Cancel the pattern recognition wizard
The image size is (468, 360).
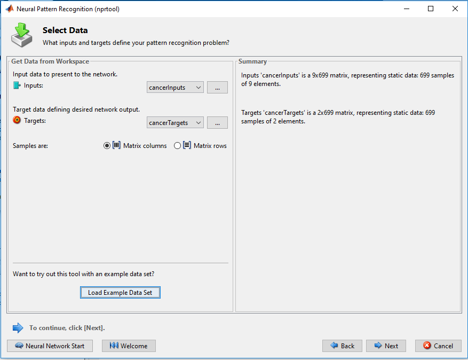[438, 346]
